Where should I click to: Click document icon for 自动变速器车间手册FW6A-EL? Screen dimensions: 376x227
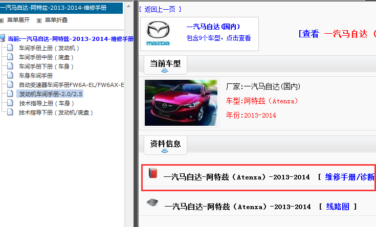[10, 84]
